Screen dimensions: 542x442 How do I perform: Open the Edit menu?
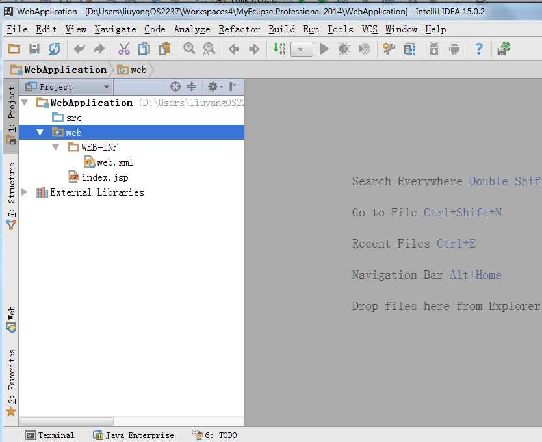(46, 29)
